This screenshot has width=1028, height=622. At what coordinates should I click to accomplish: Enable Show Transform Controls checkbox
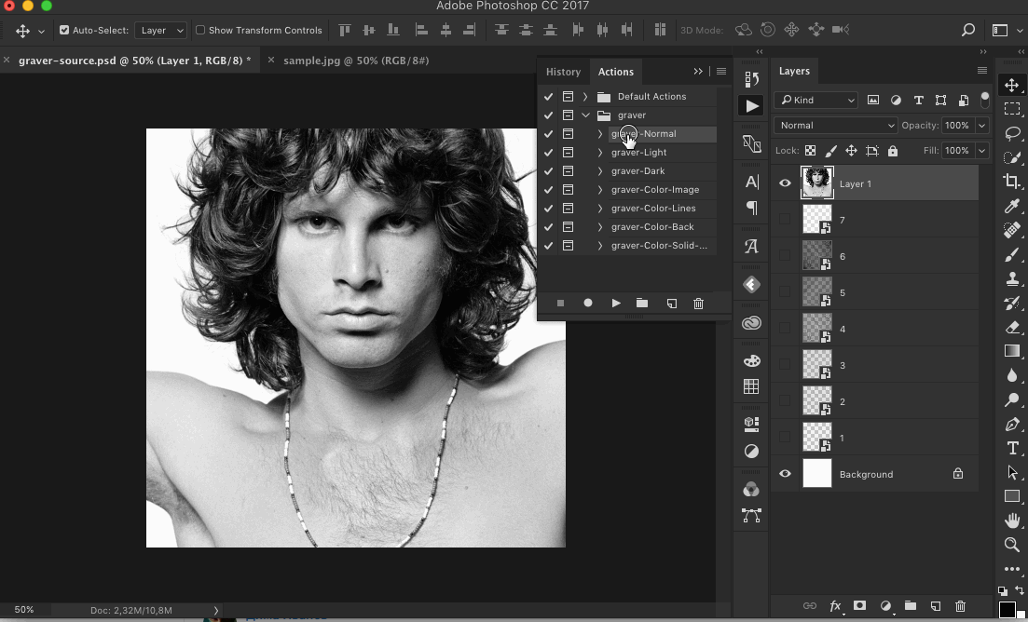click(x=200, y=30)
